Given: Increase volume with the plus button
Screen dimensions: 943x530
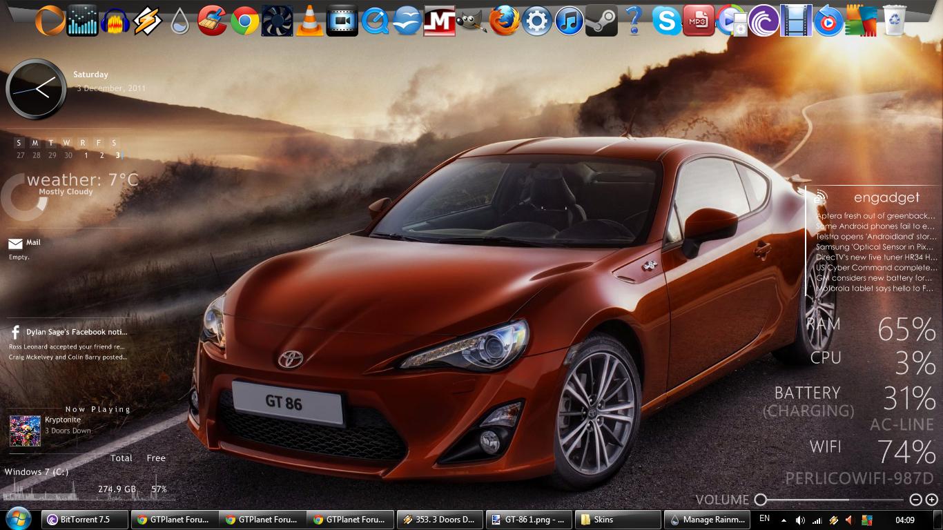Looking at the screenshot, I should [x=931, y=500].
